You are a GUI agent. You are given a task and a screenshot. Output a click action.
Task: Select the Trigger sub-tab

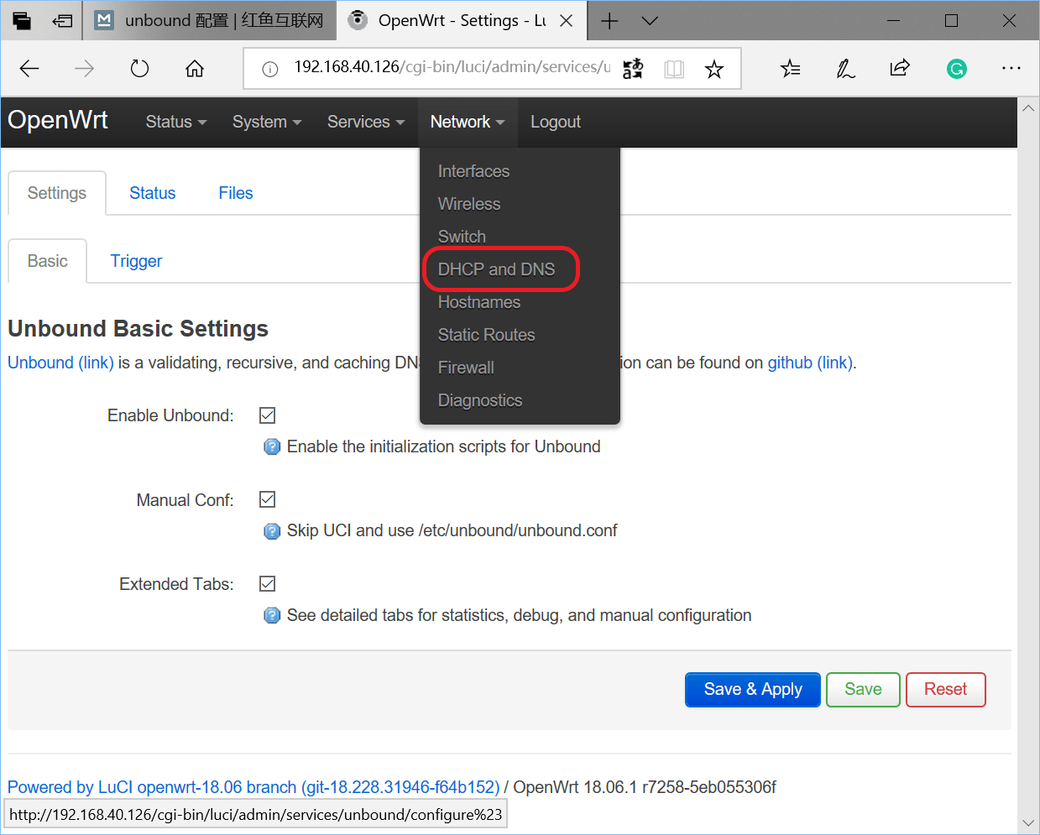136,261
